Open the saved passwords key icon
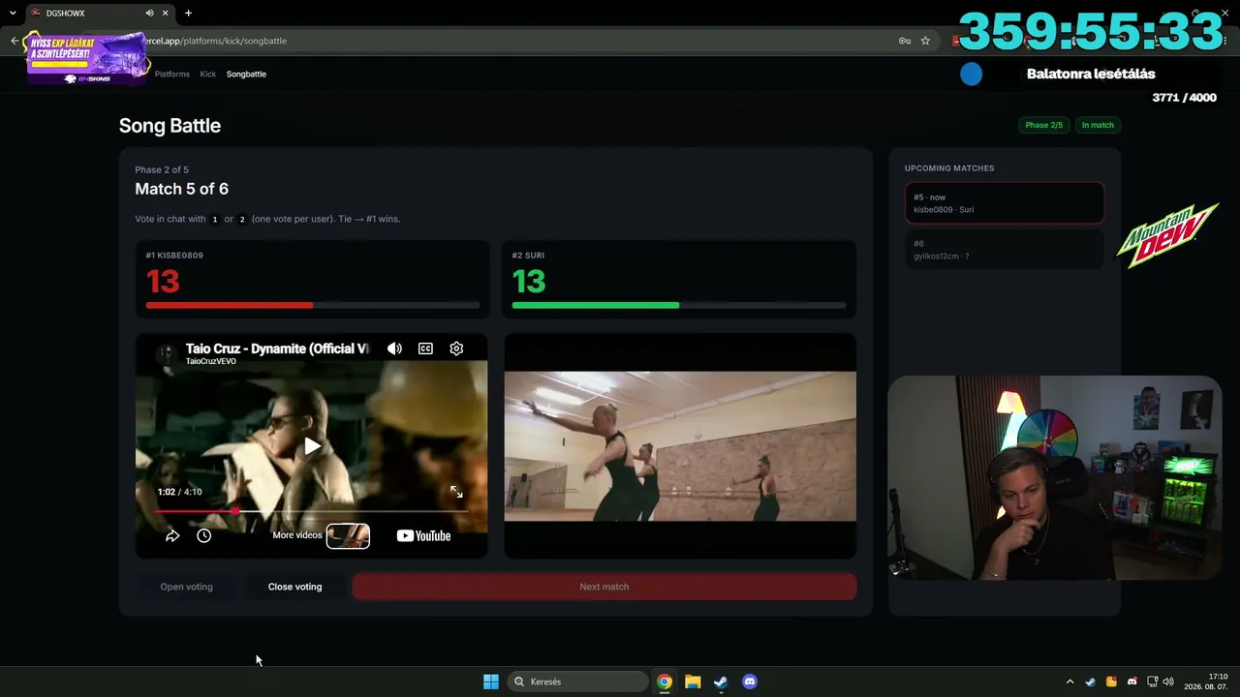1240x697 pixels. 905,41
